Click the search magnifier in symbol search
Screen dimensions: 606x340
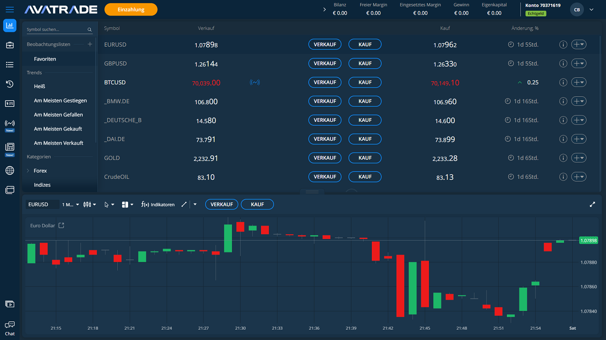click(90, 30)
